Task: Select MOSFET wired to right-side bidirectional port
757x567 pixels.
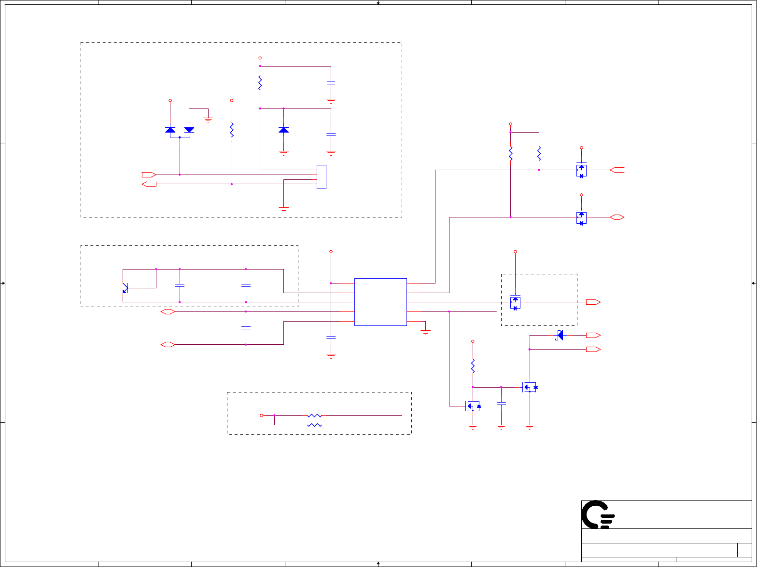Action: [x=582, y=217]
